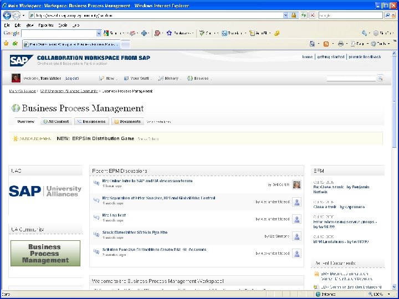Click the home link in the header
Image resolution: width=399 pixels, height=299 pixels.
coord(308,56)
